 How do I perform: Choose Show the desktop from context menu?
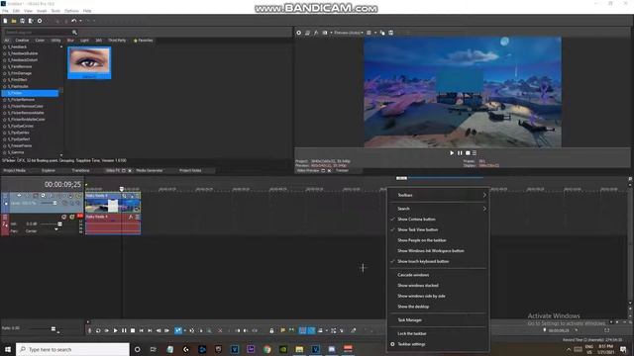pyautogui.click(x=438, y=307)
